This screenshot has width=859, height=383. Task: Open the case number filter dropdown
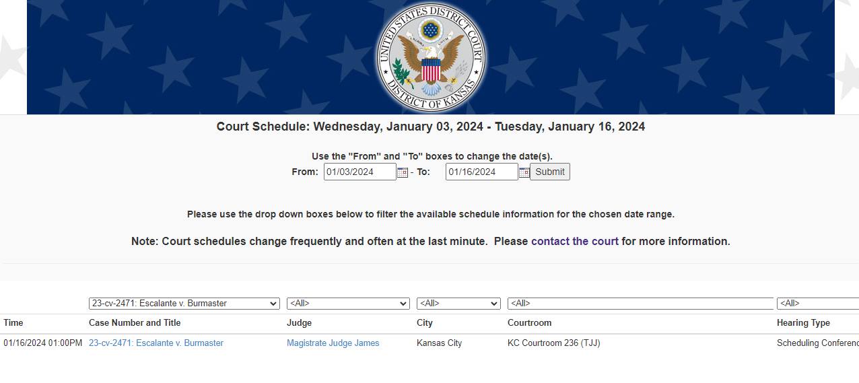[x=184, y=304]
